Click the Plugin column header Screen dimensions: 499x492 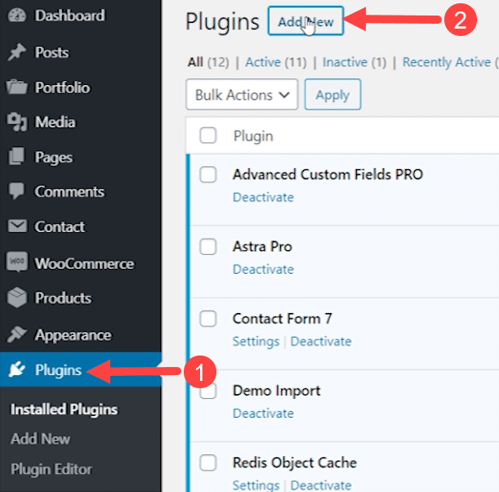[x=253, y=136]
